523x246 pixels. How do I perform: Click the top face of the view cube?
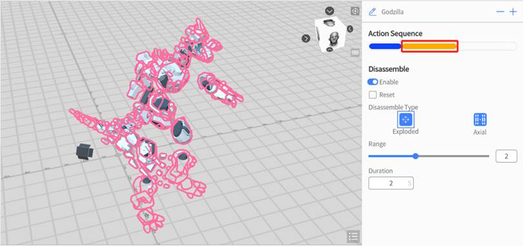pos(329,23)
